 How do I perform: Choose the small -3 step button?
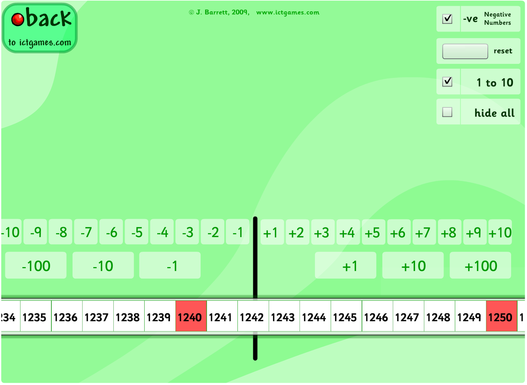coord(187,232)
